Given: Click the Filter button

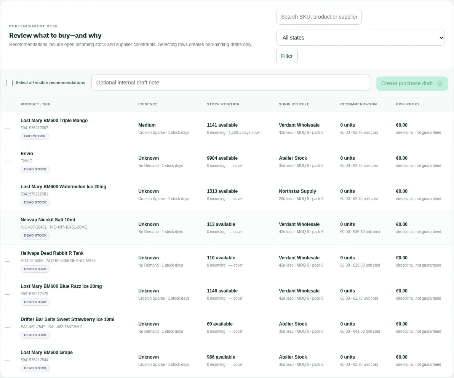Looking at the screenshot, I should pyautogui.click(x=287, y=56).
